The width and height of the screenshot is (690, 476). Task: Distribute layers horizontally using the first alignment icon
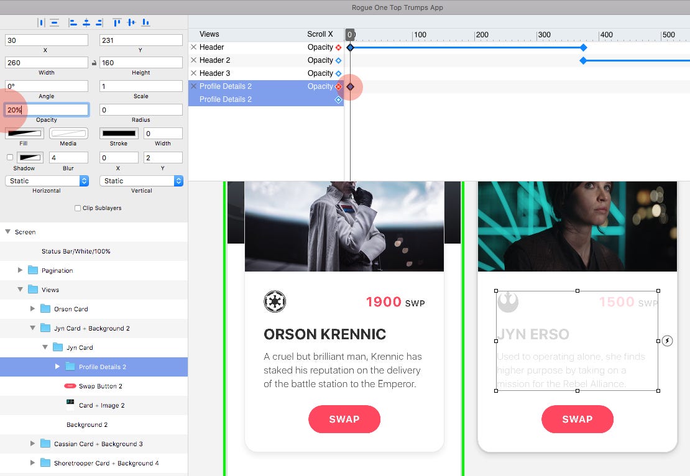(42, 22)
